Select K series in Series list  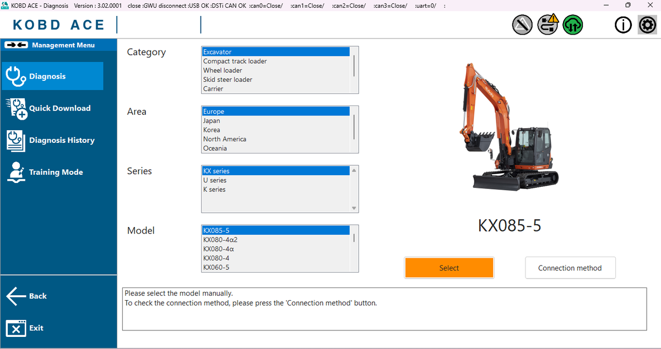click(276, 190)
